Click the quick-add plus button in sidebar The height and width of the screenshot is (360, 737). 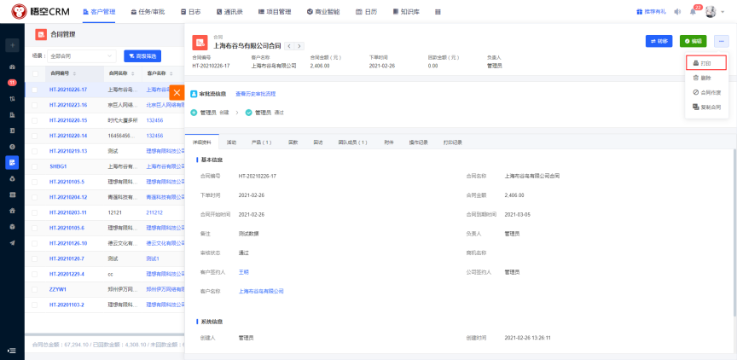pos(12,44)
